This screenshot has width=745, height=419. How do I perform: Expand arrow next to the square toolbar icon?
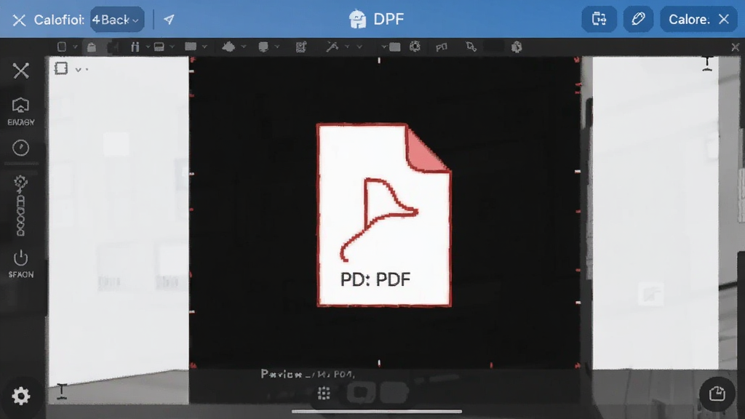(75, 47)
